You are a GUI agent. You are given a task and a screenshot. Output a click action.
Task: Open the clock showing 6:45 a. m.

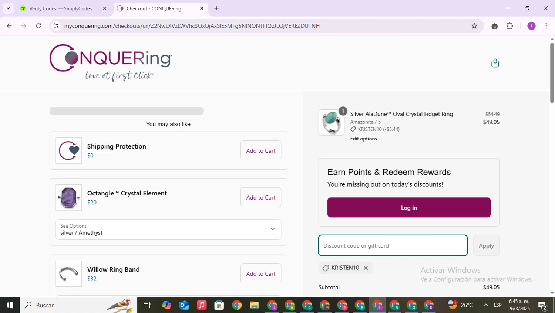[x=519, y=305]
